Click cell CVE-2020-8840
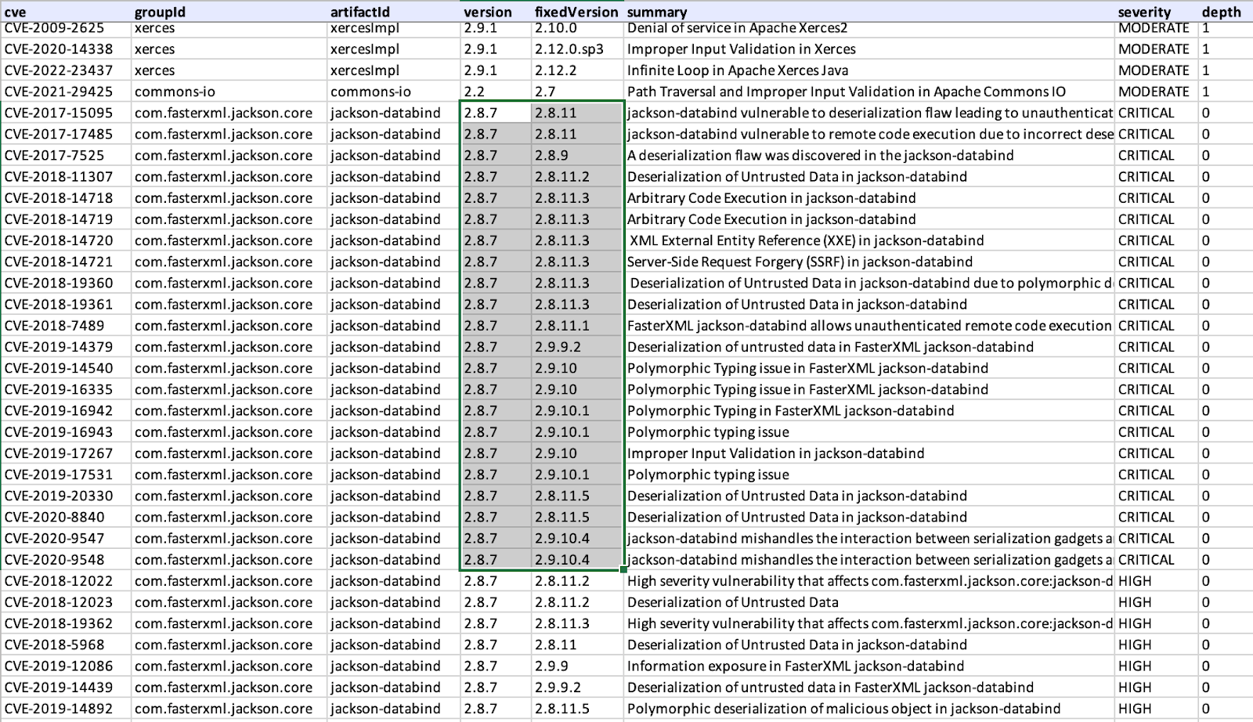This screenshot has height=722, width=1253. pos(66,517)
